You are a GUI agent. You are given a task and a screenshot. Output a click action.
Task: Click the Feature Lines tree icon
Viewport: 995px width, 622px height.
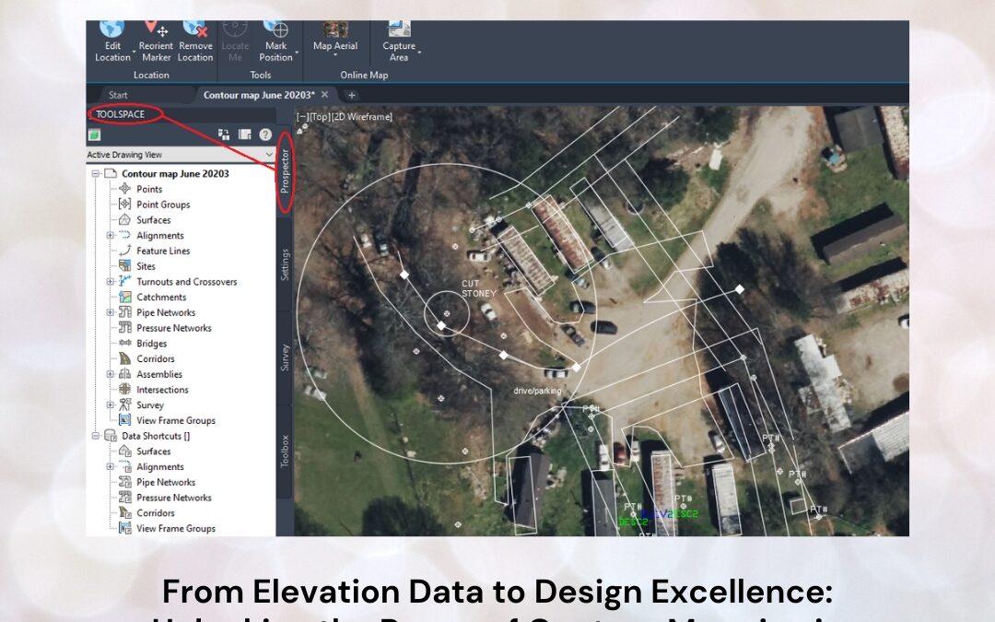point(125,250)
